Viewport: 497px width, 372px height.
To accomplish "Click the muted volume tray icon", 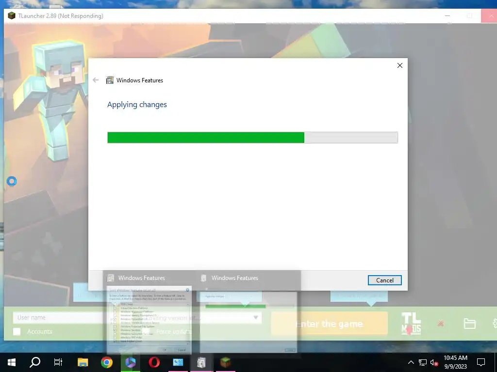I will point(434,362).
